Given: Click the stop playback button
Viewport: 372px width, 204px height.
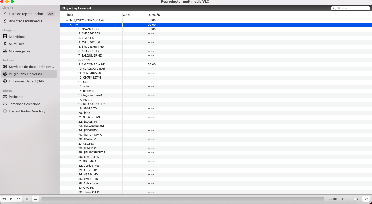Looking at the screenshot, I should (x=27, y=199).
